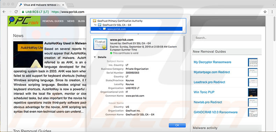The image size is (276, 132).
Task: Click the large certificate image icon
Action: click(x=100, y=44)
